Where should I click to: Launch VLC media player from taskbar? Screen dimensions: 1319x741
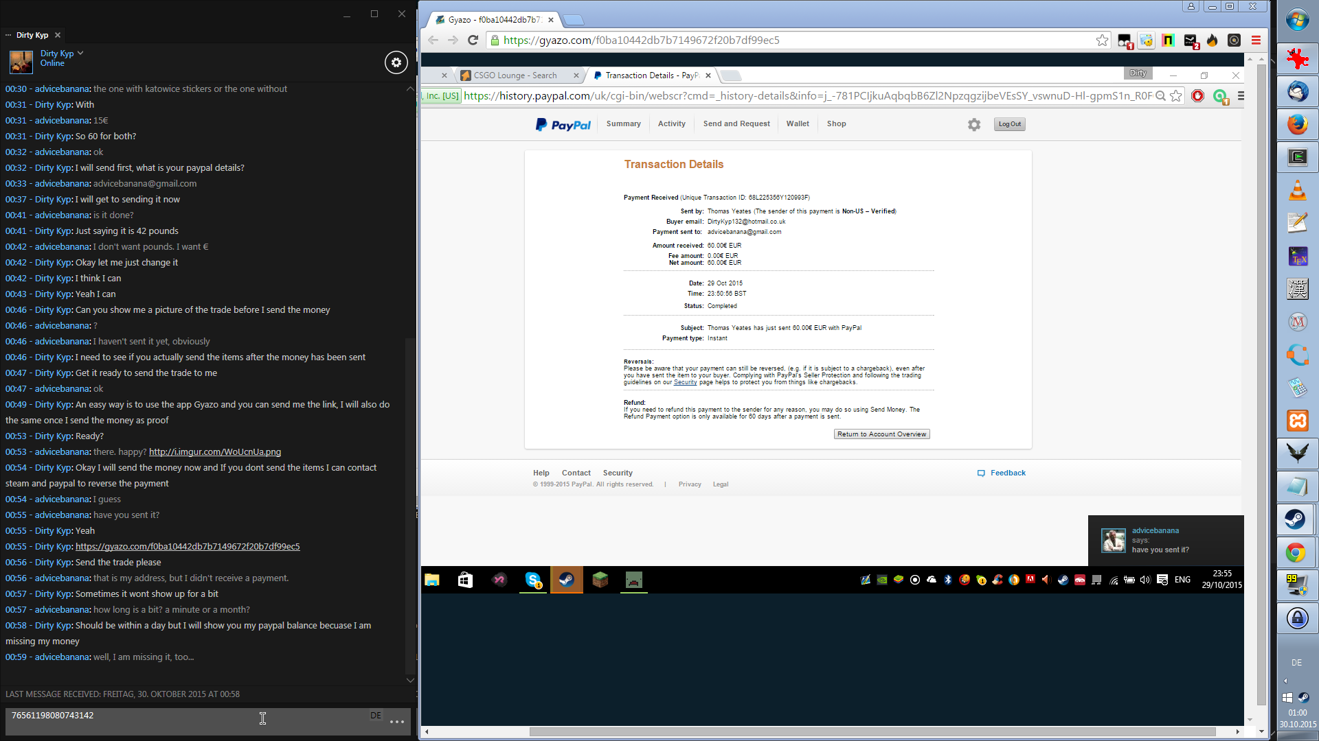click(1297, 190)
